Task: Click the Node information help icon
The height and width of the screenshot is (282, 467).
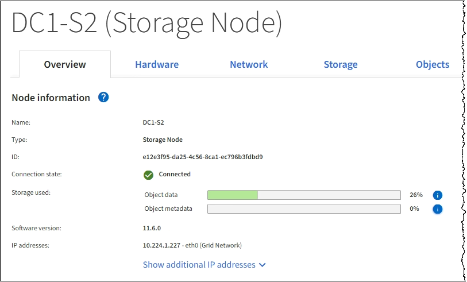Action: (x=103, y=97)
